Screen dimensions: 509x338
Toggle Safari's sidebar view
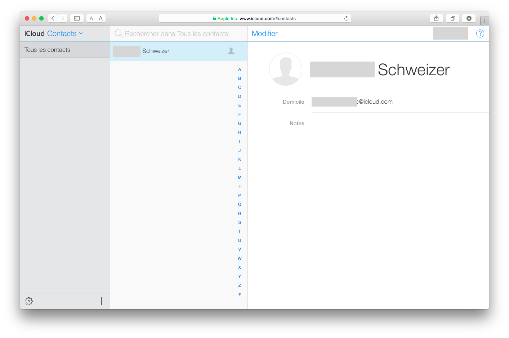(x=77, y=18)
